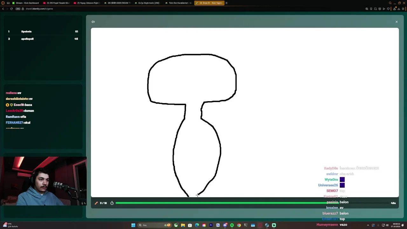Open the EN SİNİR EDEN İNSAN tab
The height and width of the screenshot is (229, 407).
coord(117,3)
